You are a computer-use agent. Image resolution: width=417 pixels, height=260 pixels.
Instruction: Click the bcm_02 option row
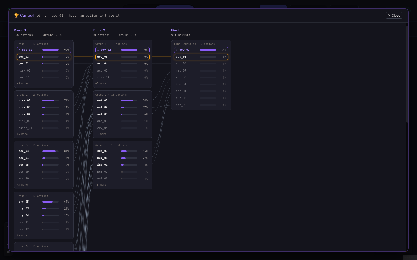pos(122,172)
